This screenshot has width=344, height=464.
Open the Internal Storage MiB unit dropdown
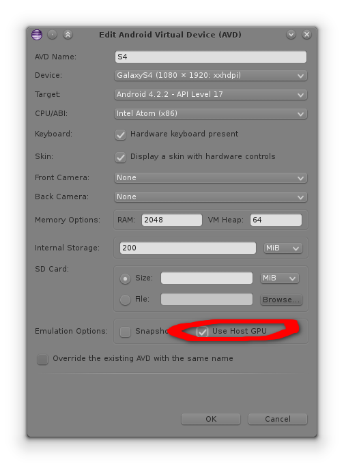click(283, 248)
